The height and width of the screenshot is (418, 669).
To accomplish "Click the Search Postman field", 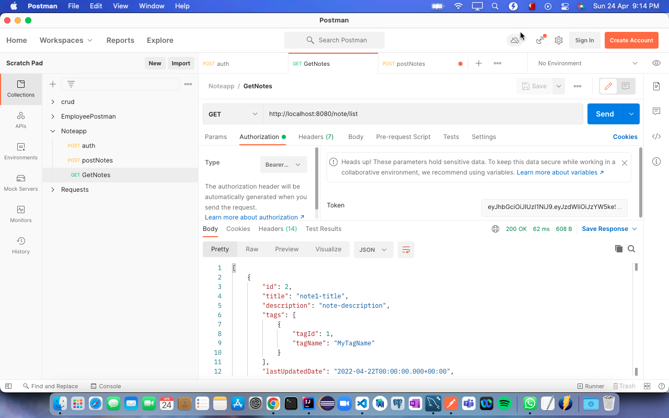I will (x=334, y=40).
